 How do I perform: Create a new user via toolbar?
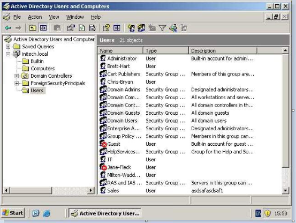tap(131, 28)
